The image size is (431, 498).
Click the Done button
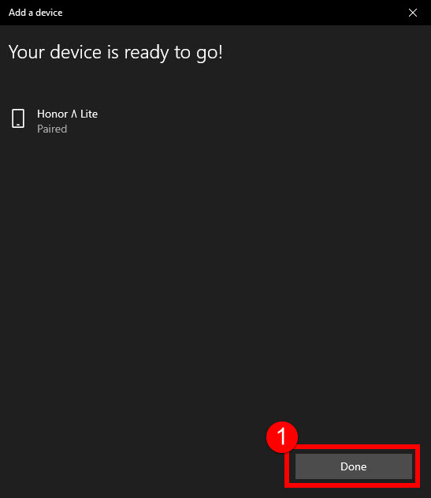click(x=353, y=466)
